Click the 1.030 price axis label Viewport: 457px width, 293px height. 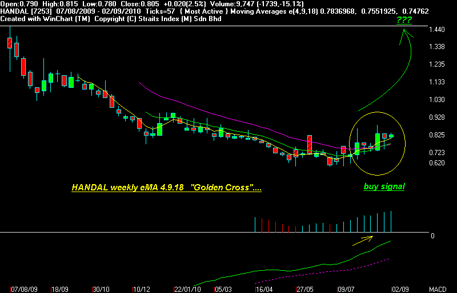click(437, 100)
